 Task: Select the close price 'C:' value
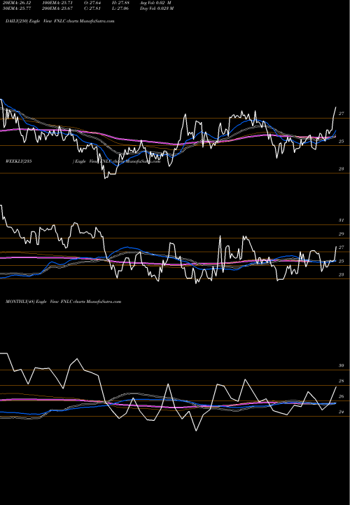click(x=92, y=8)
